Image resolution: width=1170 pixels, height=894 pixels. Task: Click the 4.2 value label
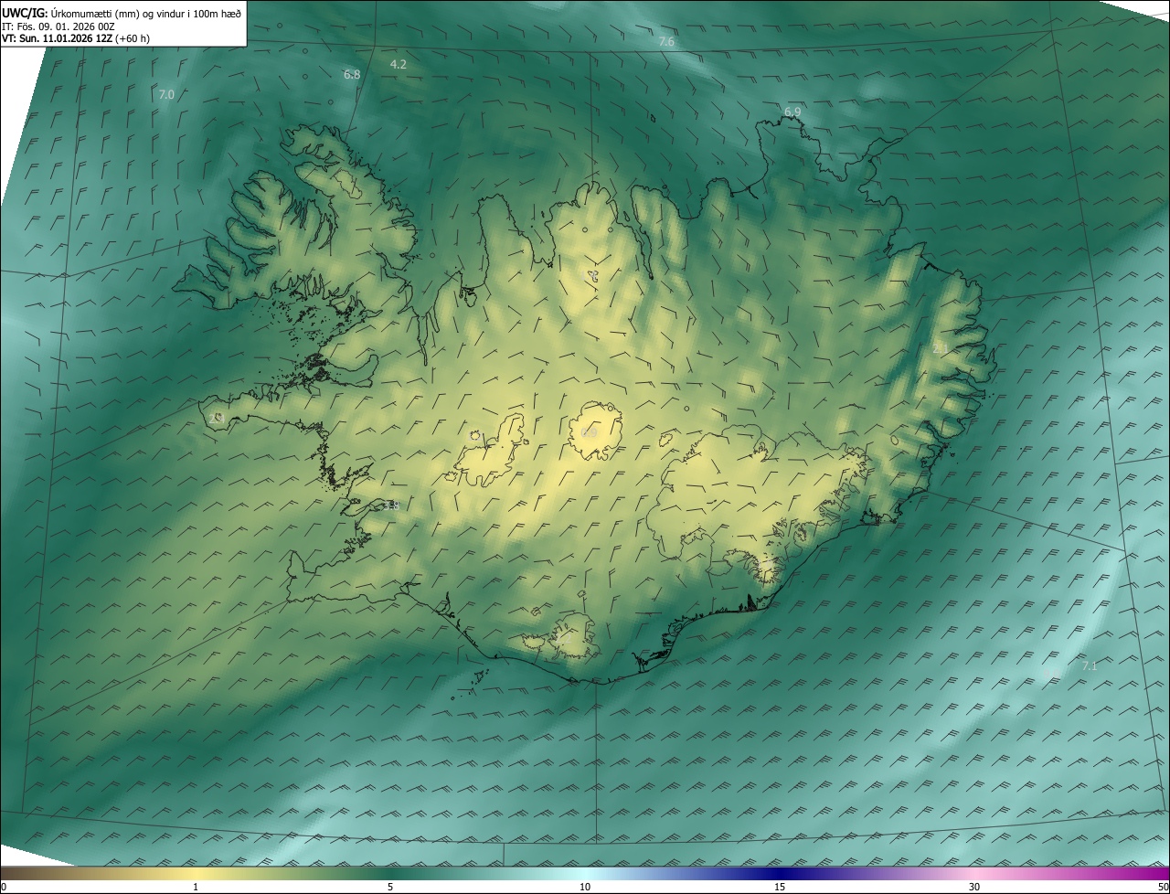pyautogui.click(x=399, y=64)
